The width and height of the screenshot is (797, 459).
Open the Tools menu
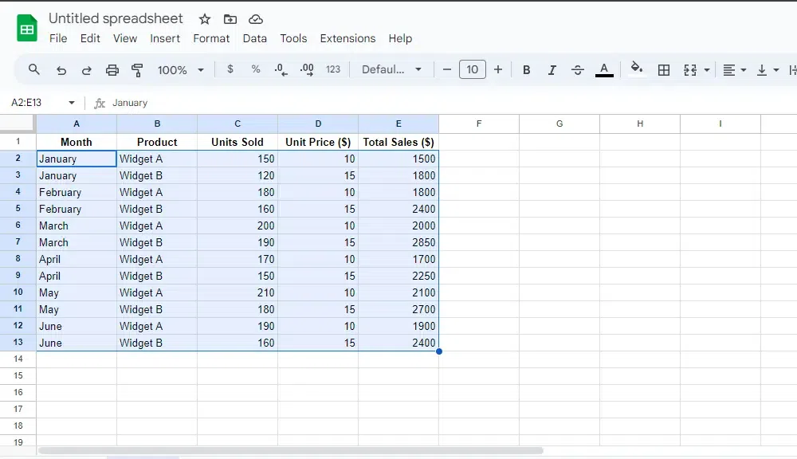coord(293,38)
